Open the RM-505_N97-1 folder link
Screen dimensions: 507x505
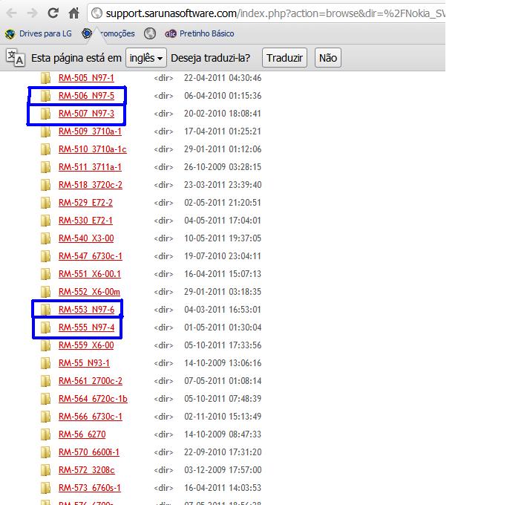(x=86, y=78)
